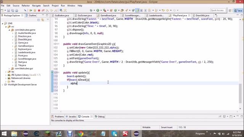This screenshot has width=244, height=137.
Task: Click the New Java Class icon
Action: click(116, 10)
